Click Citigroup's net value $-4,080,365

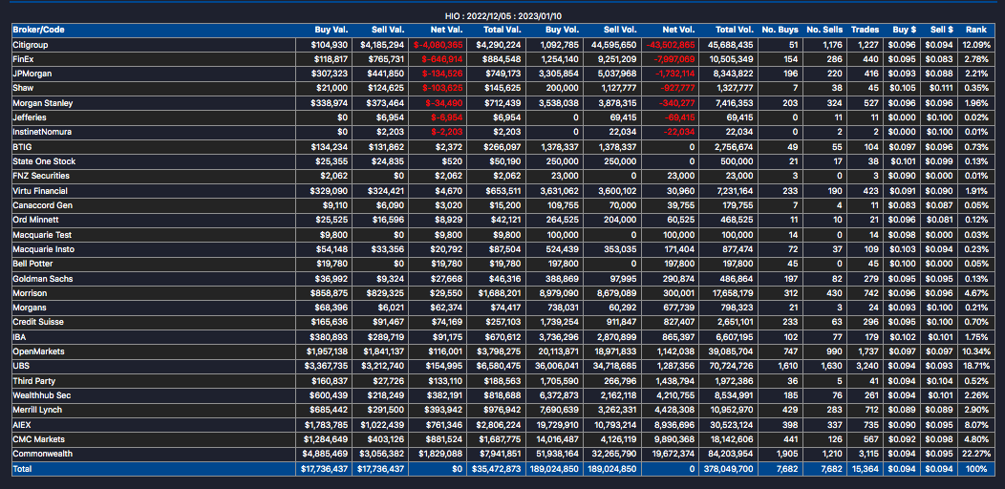click(438, 45)
